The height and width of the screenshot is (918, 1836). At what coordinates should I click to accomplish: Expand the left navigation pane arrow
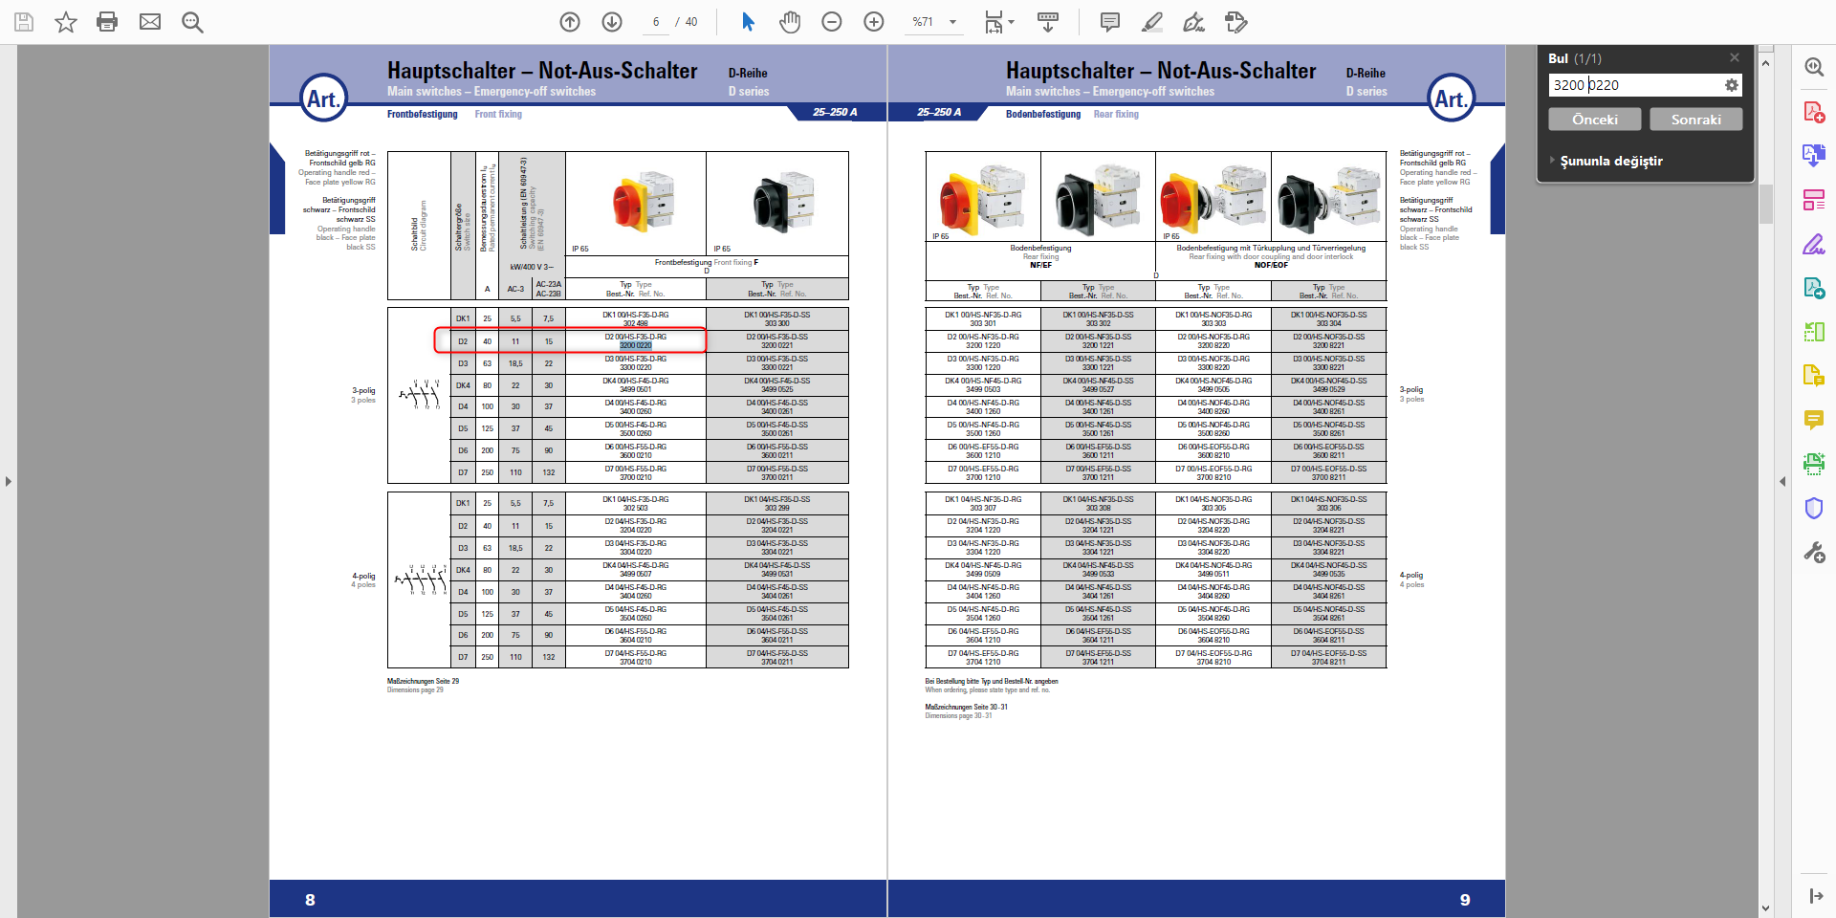[x=9, y=481]
